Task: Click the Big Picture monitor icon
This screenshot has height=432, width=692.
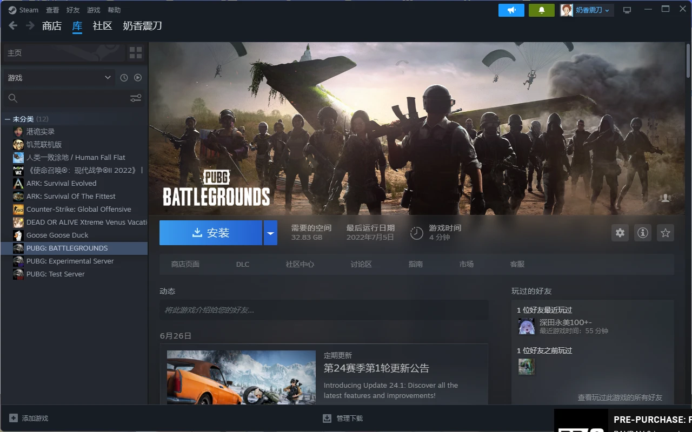Action: (x=627, y=10)
